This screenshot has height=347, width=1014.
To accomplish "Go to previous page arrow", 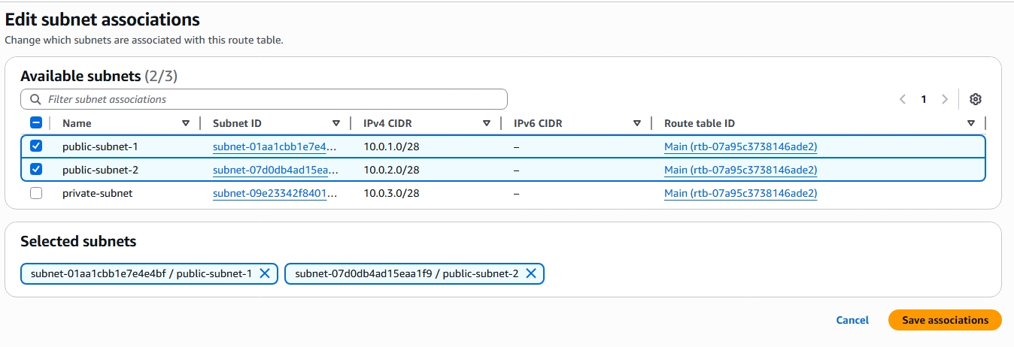I will pyautogui.click(x=903, y=99).
